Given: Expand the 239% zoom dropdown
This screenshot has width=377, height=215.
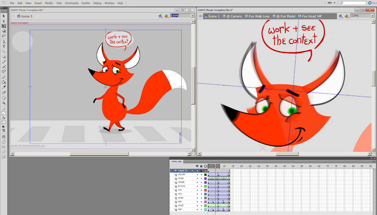Looking at the screenshot, I should point(372,16).
